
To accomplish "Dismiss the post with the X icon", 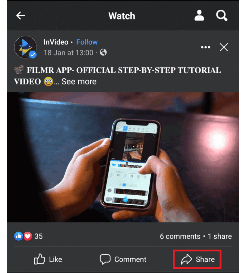I will [224, 47].
